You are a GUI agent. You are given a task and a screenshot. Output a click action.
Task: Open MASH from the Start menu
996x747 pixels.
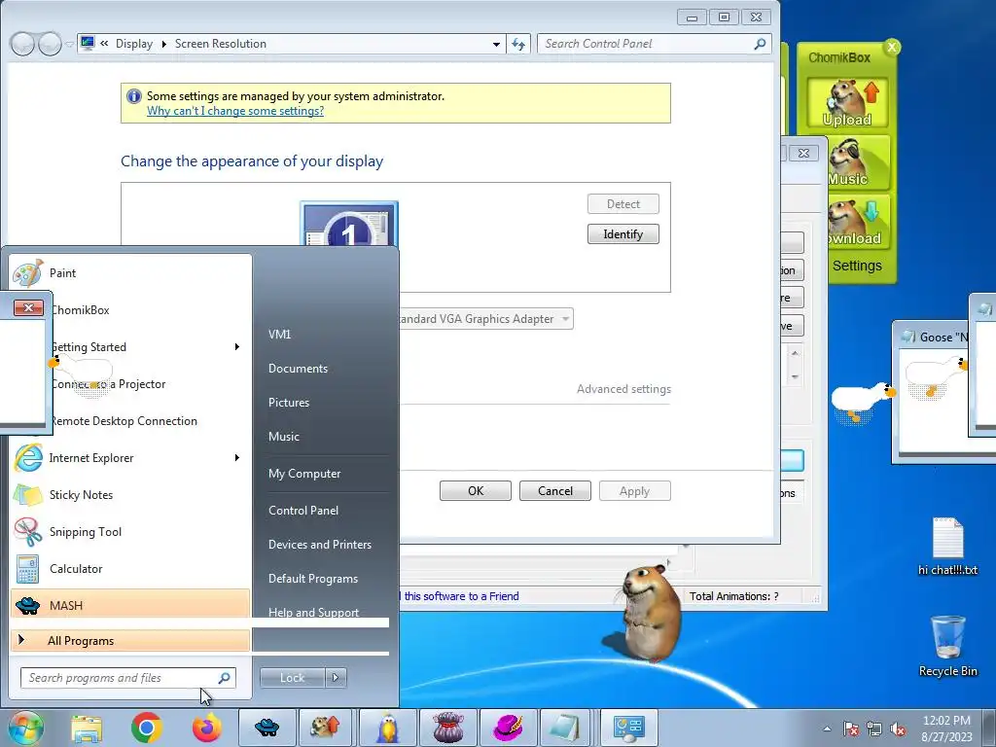click(130, 605)
